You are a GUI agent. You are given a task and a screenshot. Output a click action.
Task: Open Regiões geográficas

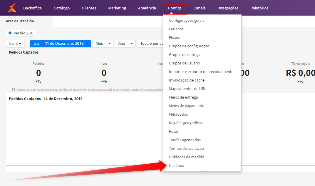pos(186,123)
